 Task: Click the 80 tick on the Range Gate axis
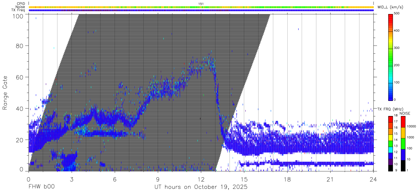point(20,46)
